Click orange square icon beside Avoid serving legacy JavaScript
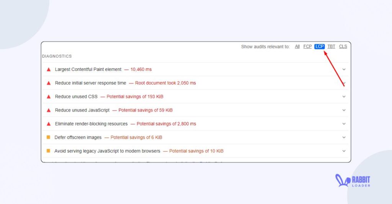Screen dimensions: 392x204 coord(49,151)
